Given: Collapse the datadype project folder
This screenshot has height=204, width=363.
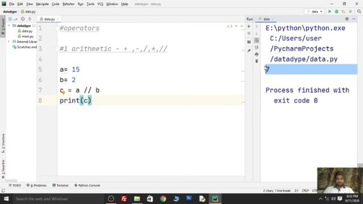Looking at the screenshot, I should click(x=9, y=25).
